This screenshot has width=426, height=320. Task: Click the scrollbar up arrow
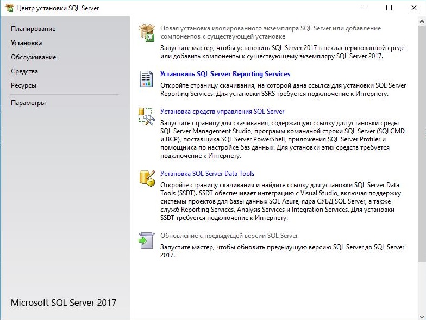click(x=422, y=21)
